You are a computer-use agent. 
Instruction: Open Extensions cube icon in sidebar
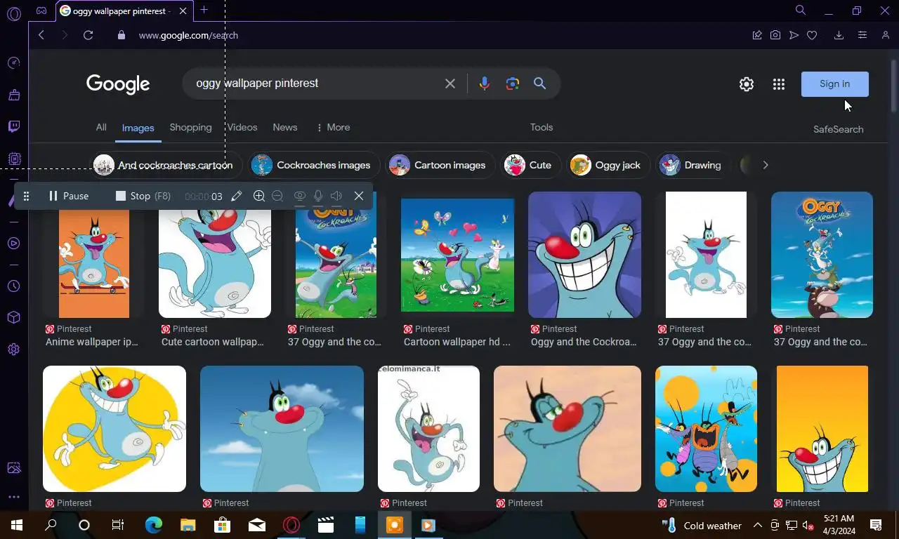[x=13, y=318]
